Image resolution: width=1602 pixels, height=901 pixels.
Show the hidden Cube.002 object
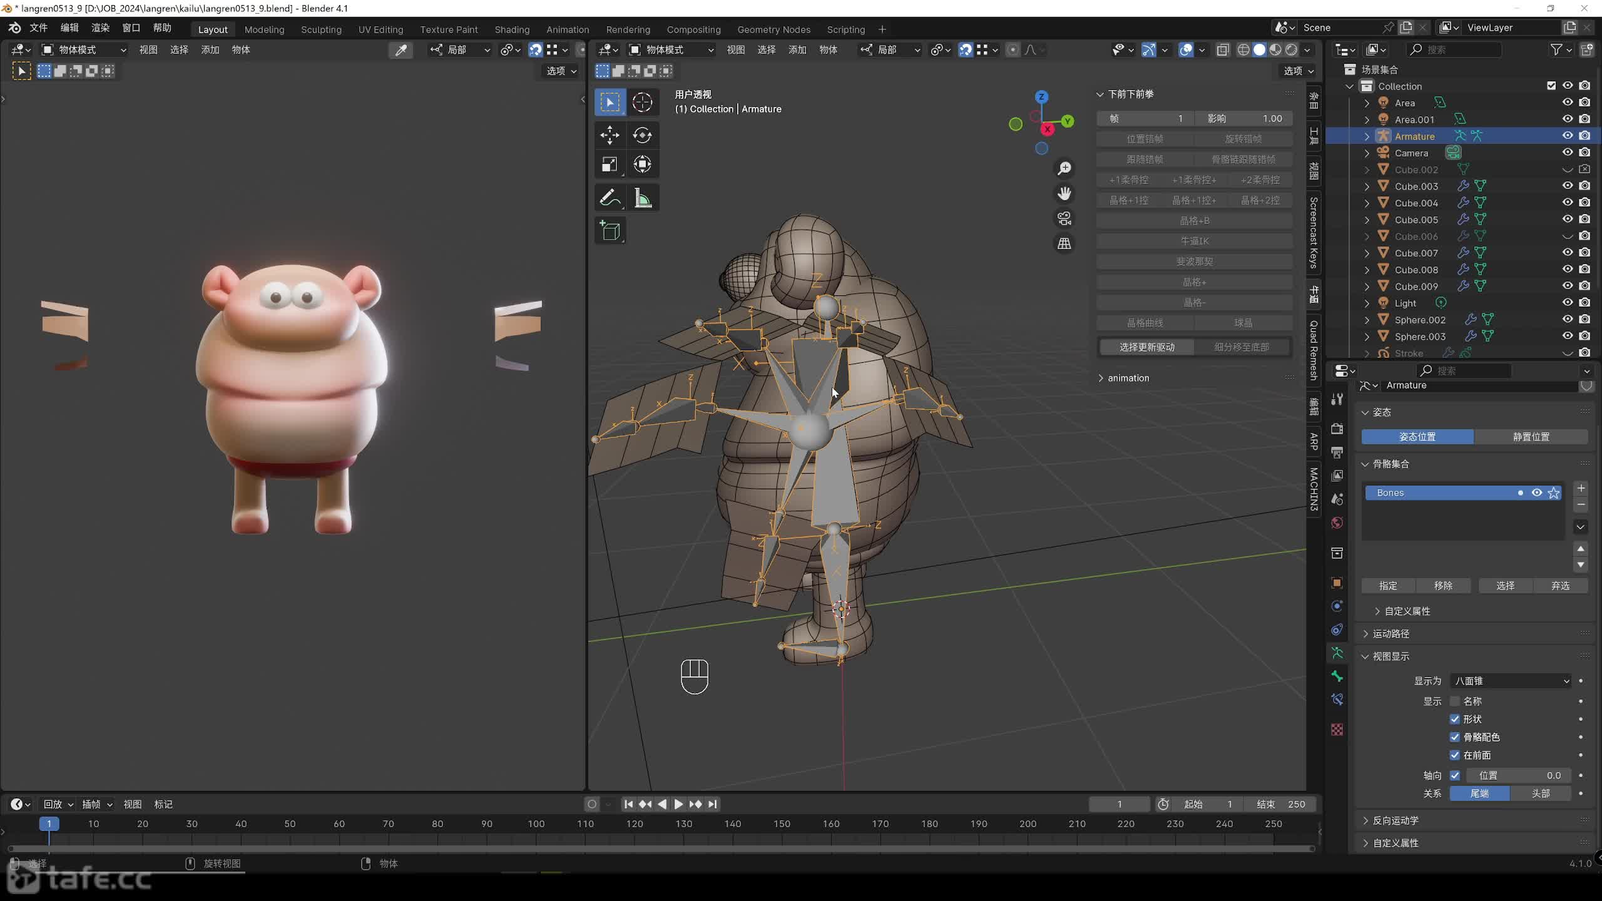pyautogui.click(x=1567, y=170)
